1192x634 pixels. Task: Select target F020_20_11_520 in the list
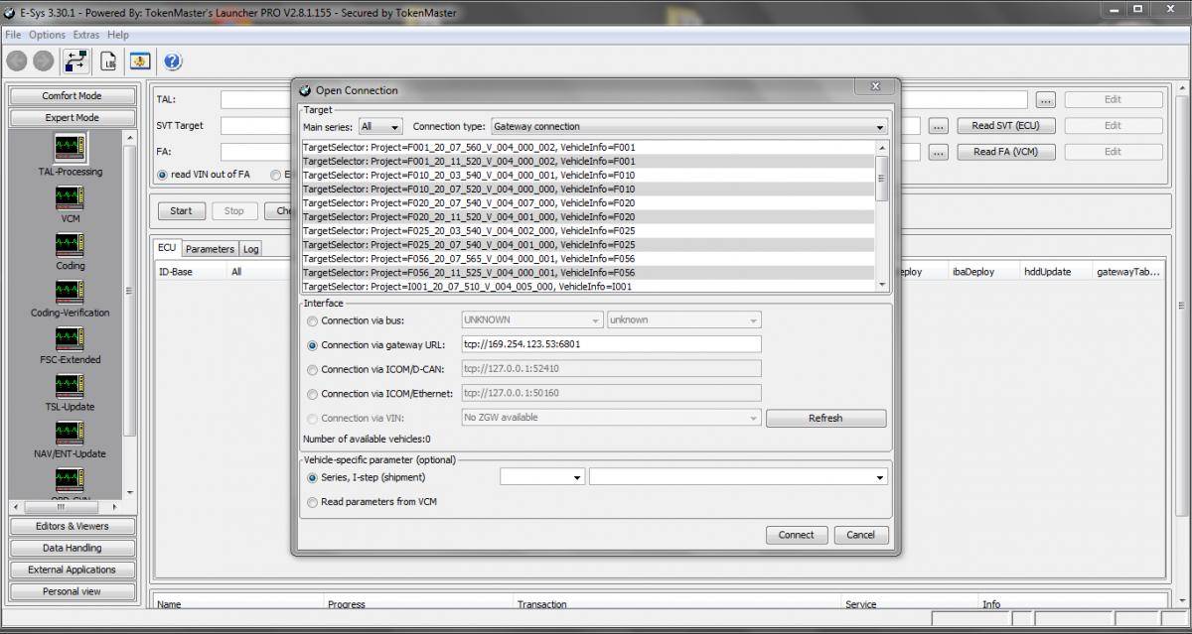[588, 216]
